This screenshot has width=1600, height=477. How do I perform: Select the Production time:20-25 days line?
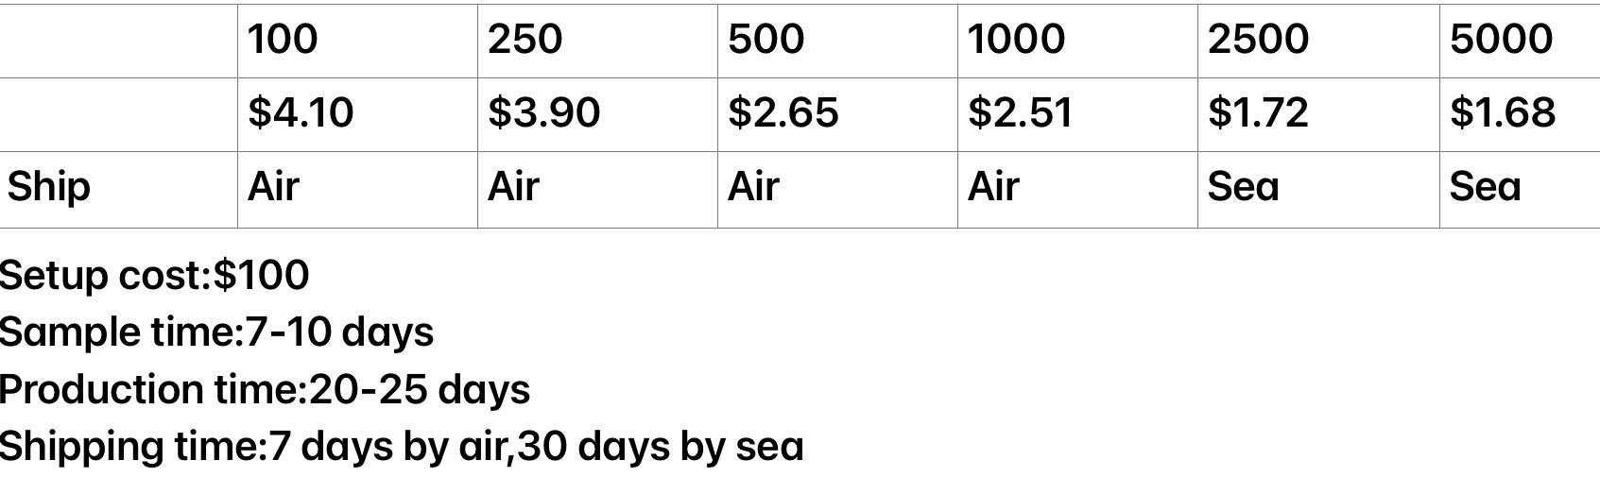(265, 389)
